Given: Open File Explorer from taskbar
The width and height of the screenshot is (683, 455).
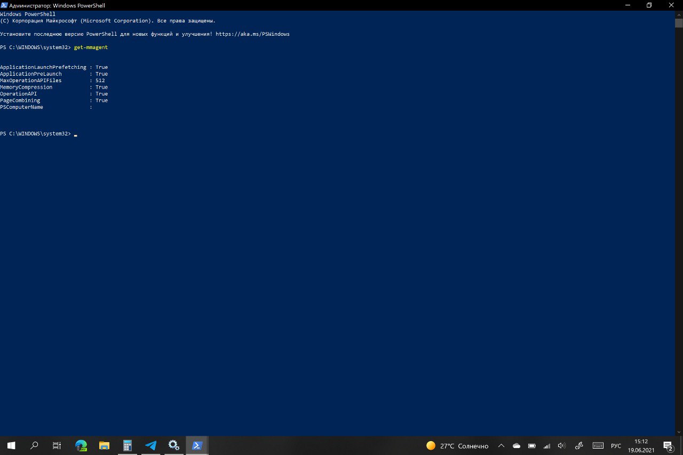Looking at the screenshot, I should coord(104,445).
